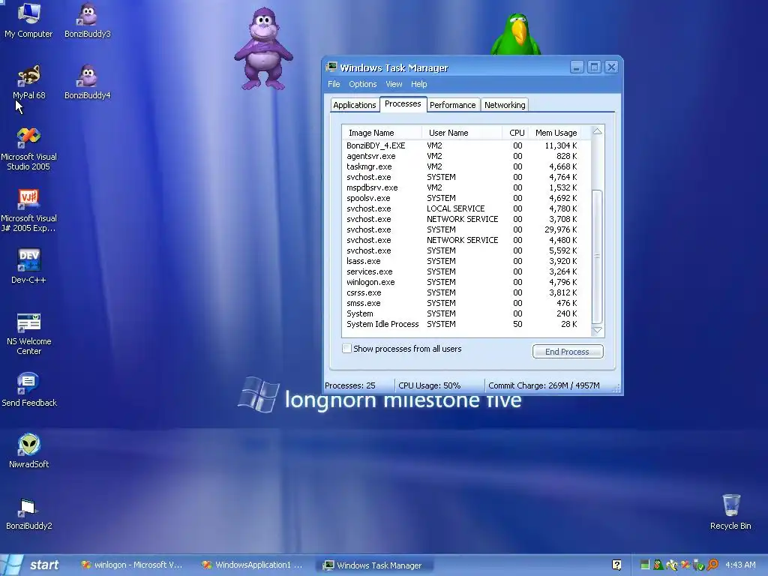Select the taskmgr.exe process

466,166
